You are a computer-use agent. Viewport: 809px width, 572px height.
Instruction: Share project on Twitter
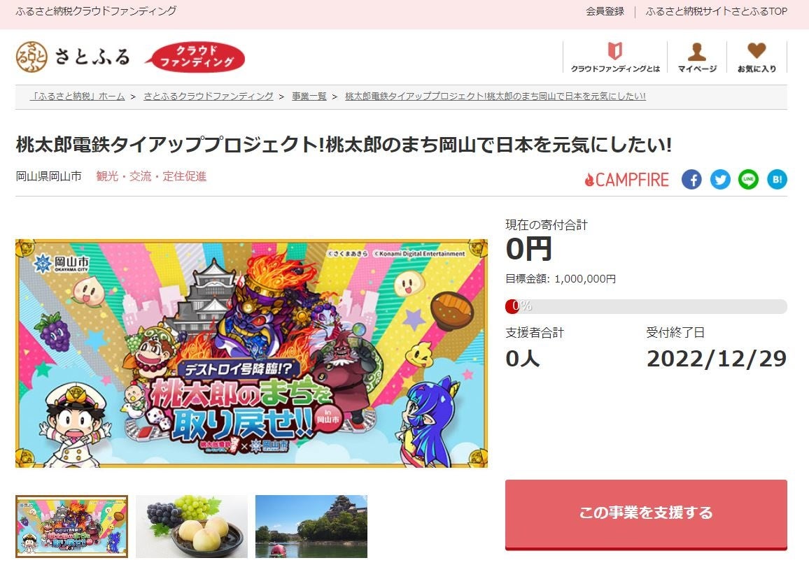tap(720, 179)
